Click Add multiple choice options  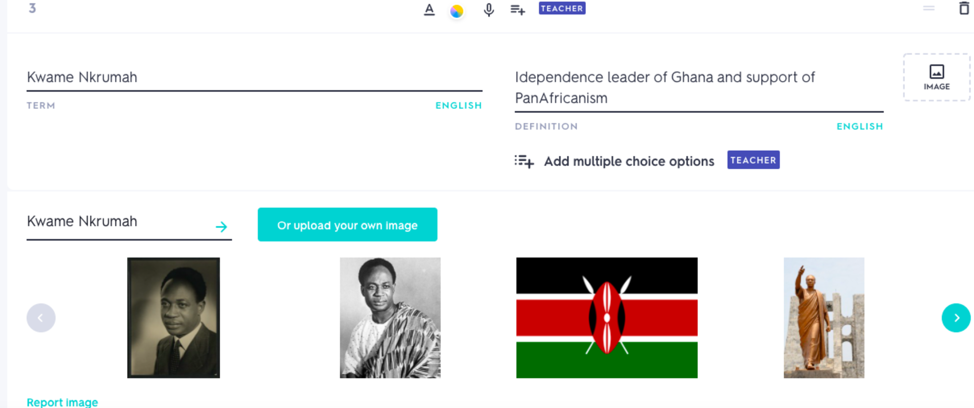point(629,161)
